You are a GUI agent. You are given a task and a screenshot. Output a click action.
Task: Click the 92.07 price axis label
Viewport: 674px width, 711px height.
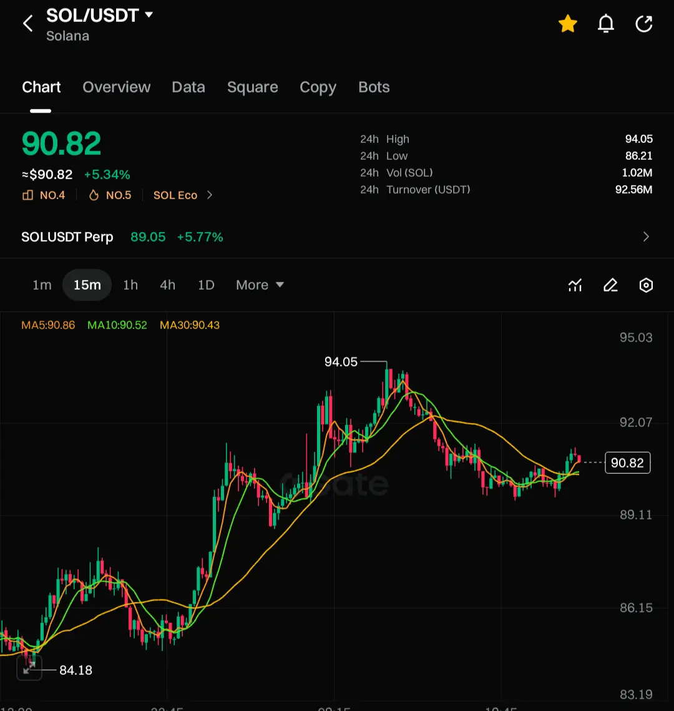636,423
